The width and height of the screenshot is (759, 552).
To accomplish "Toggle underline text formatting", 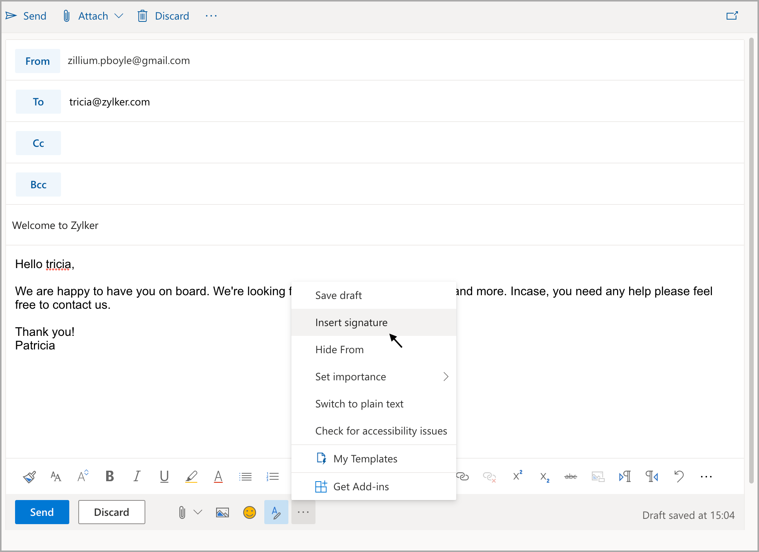I will (164, 477).
